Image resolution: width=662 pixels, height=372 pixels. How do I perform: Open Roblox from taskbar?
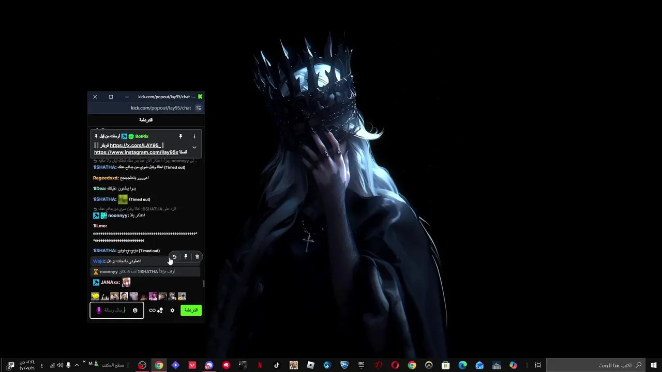point(310,365)
